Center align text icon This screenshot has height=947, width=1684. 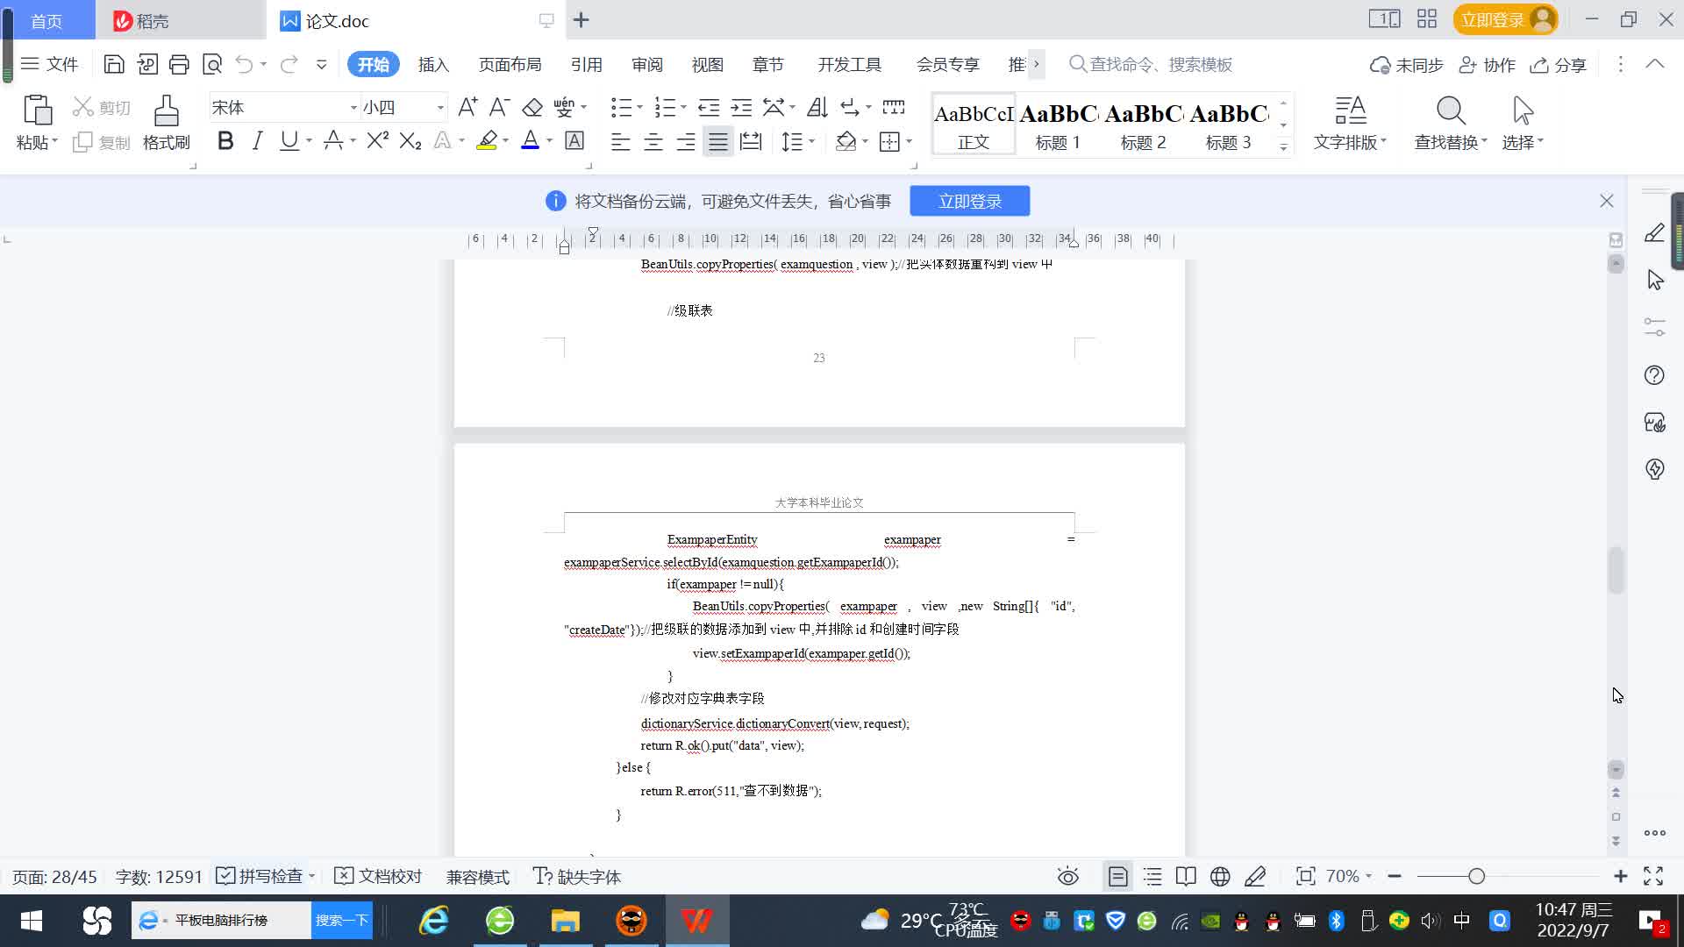[653, 141]
